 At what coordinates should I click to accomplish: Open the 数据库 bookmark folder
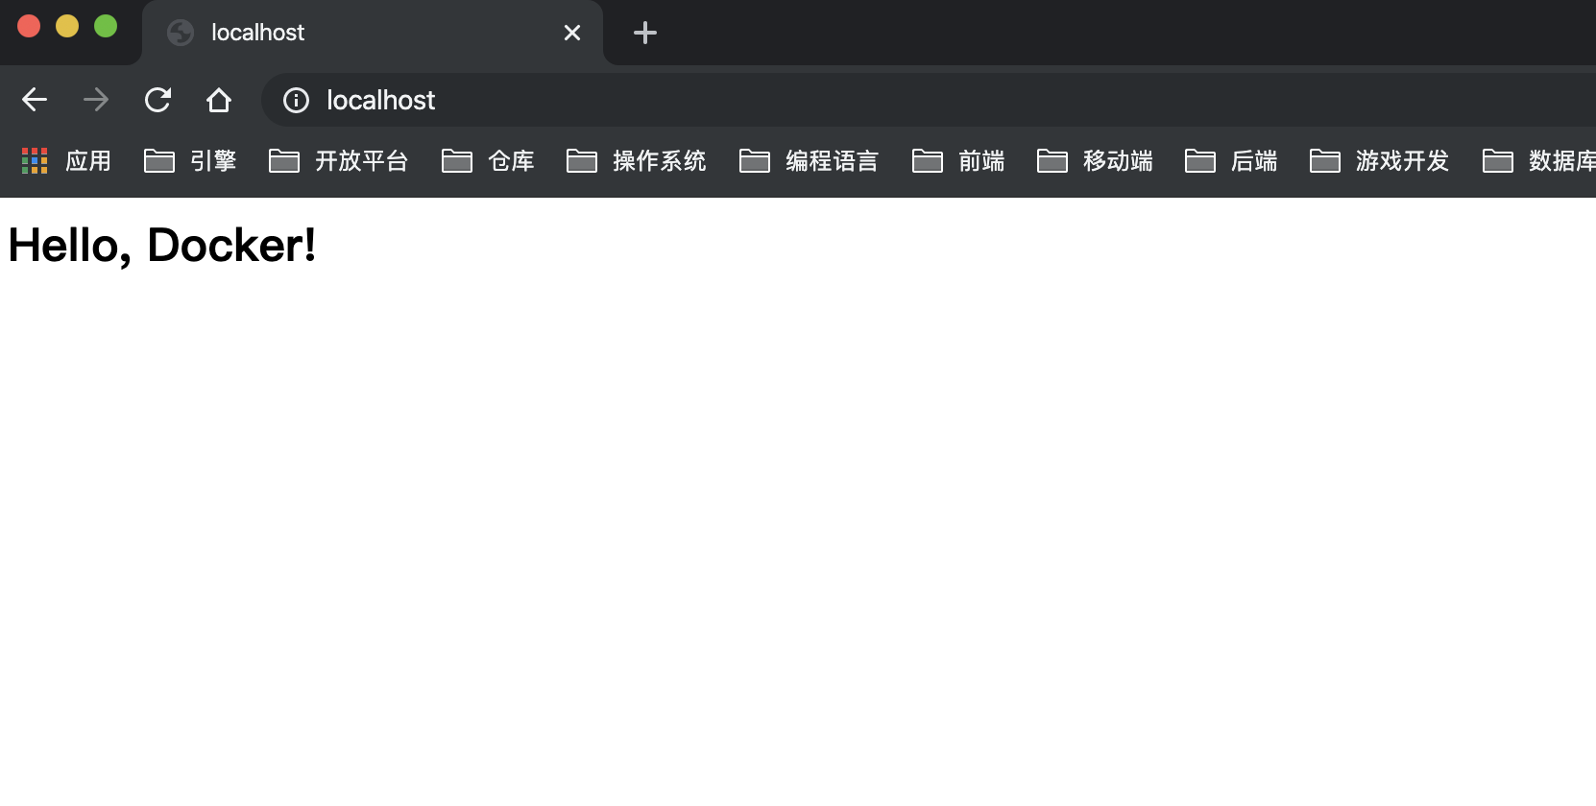[1538, 160]
